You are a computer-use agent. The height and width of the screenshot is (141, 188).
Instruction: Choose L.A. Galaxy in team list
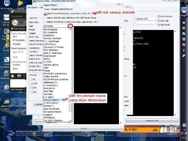(56, 97)
